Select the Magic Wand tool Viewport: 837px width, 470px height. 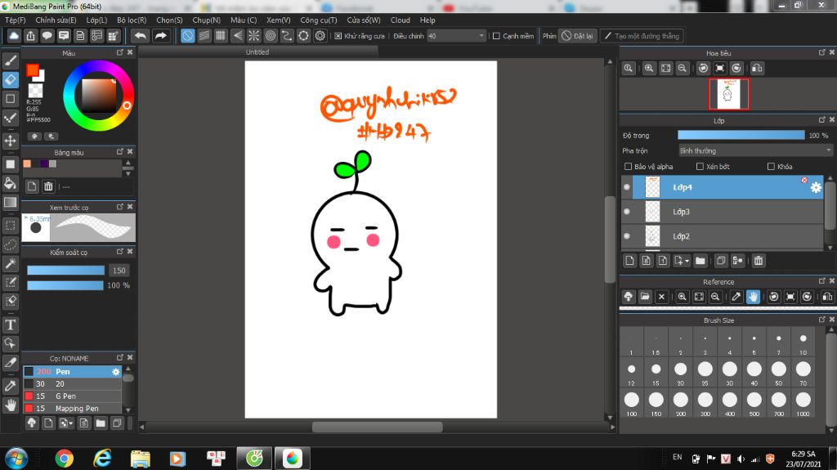point(10,263)
